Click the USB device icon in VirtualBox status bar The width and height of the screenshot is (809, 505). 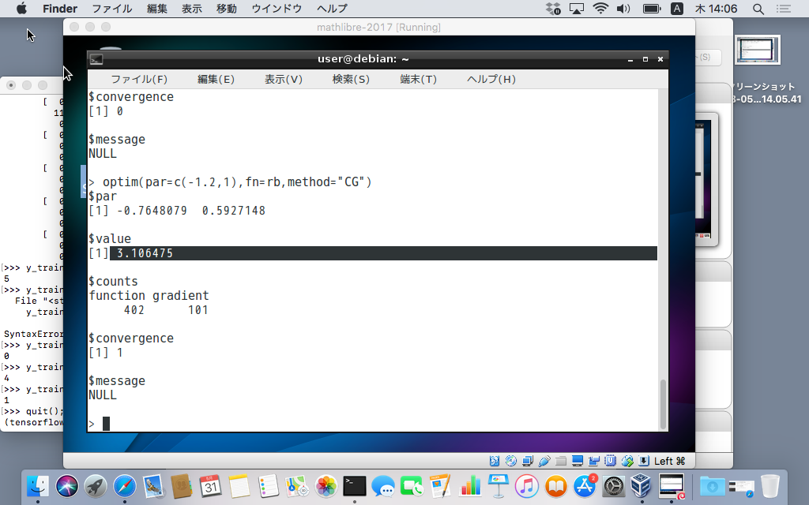544,461
